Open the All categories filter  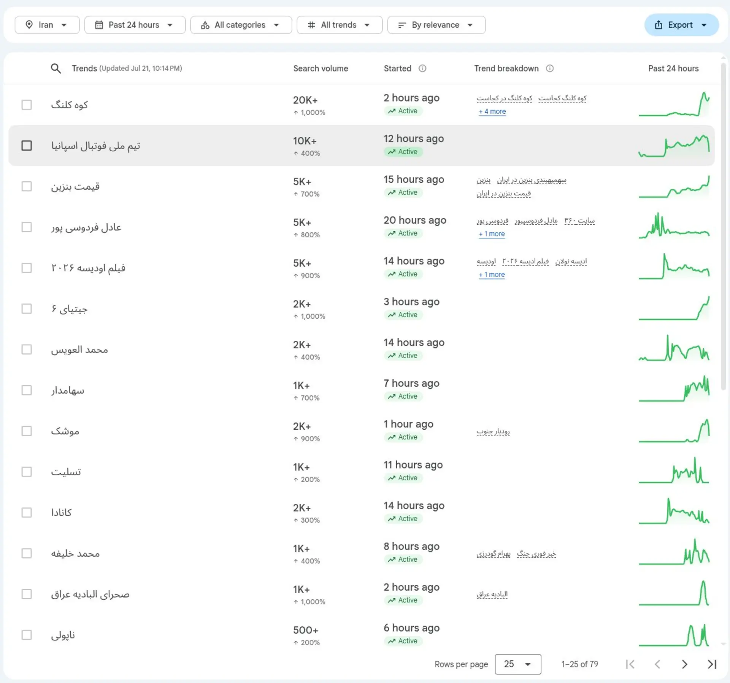click(241, 25)
